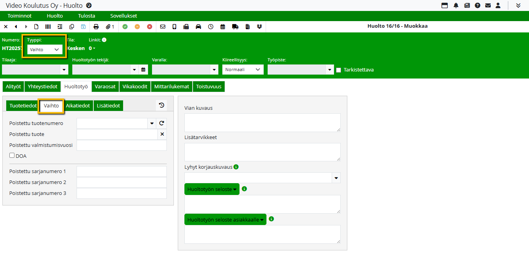Click the Huoltotyön seloste button
Screen dimensions: 529x259
pyautogui.click(x=212, y=189)
